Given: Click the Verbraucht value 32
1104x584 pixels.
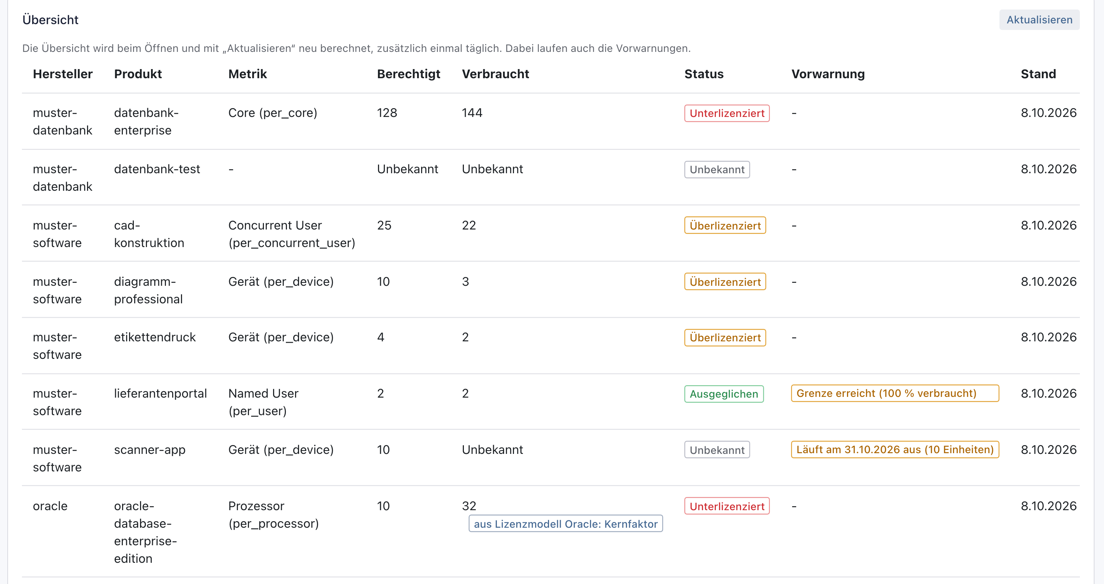Looking at the screenshot, I should [469, 506].
